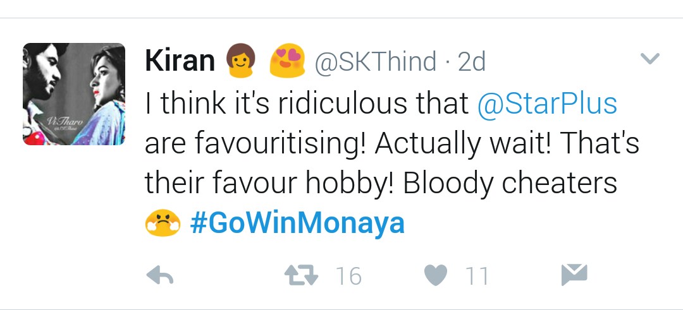The height and width of the screenshot is (310, 683).
Task: Click the words "Bloody cheaters" in the tweet
Action: [x=510, y=184]
